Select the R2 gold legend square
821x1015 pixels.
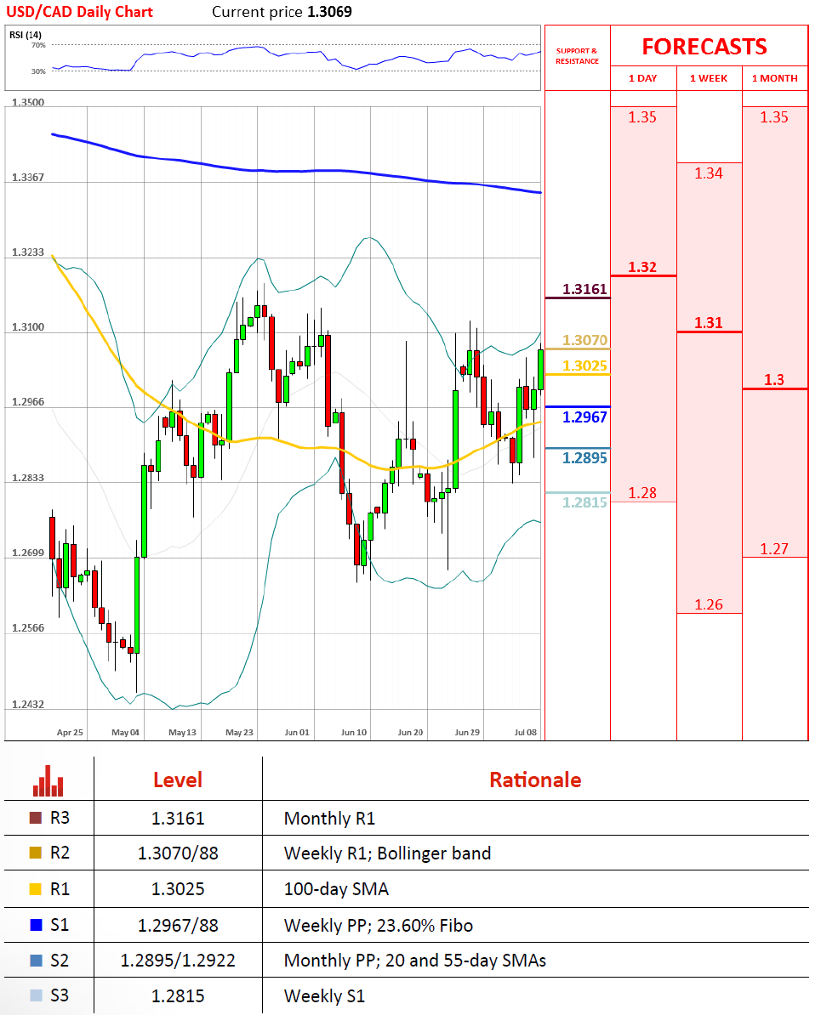click(x=36, y=853)
